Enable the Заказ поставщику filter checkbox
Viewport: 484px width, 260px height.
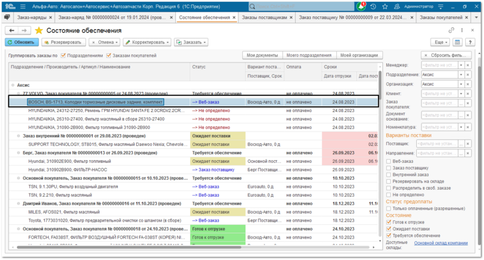[389, 168]
